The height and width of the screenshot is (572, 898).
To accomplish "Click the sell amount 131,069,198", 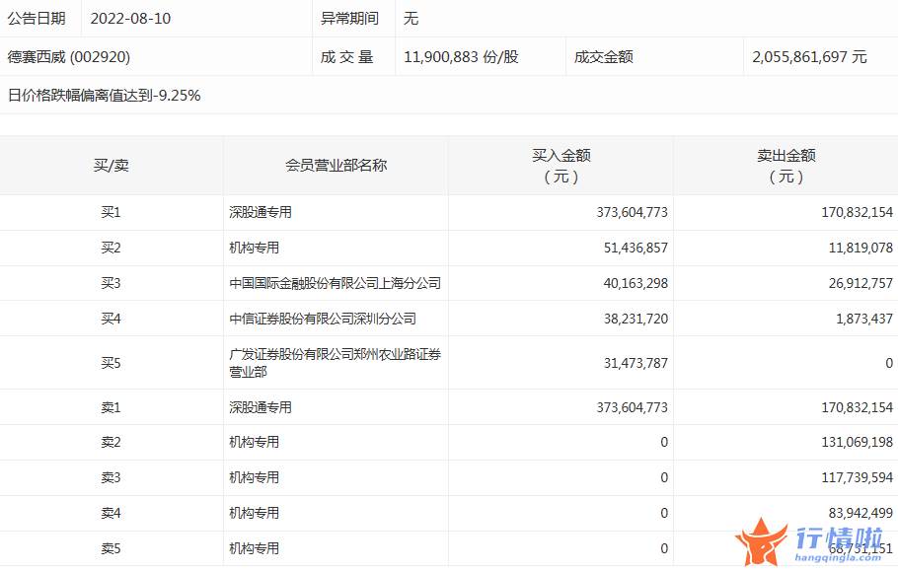I will [858, 443].
